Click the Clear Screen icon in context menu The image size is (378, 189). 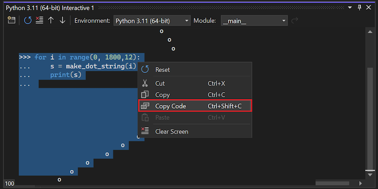pos(145,132)
